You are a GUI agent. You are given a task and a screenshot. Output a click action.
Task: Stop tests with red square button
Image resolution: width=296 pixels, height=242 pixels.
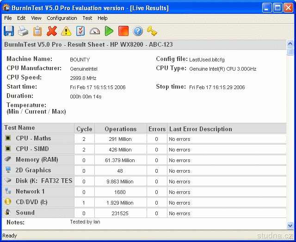[123, 31]
